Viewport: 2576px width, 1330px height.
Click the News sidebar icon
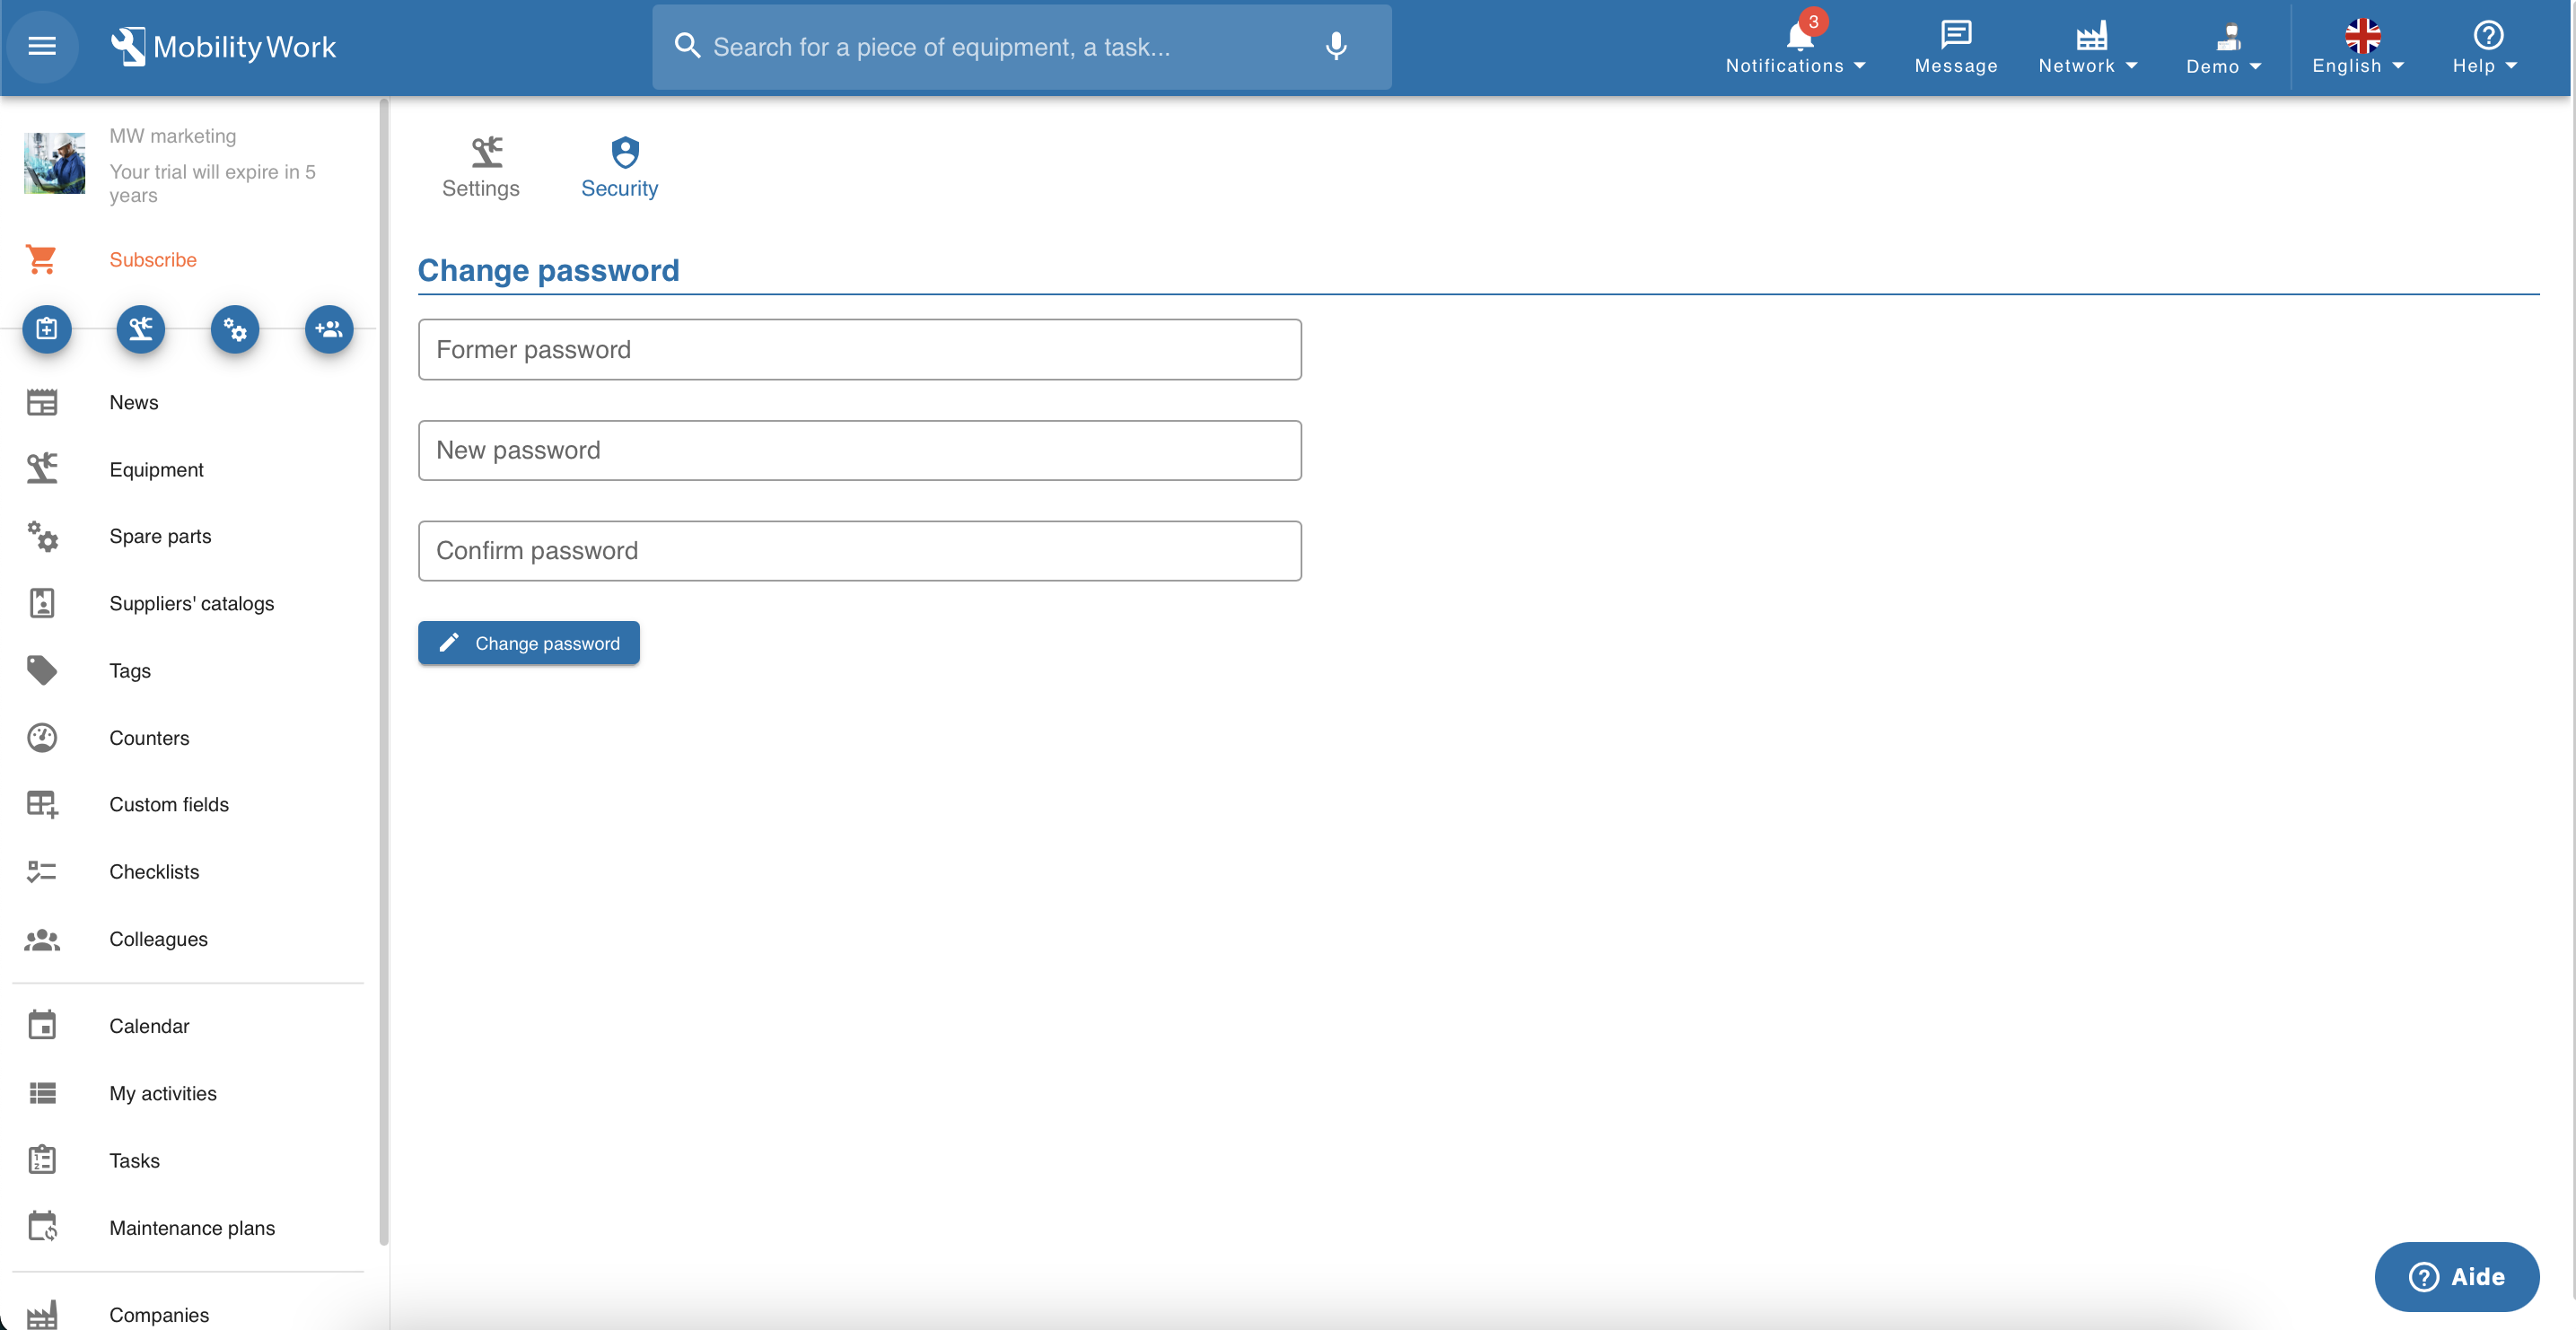pyautogui.click(x=42, y=402)
